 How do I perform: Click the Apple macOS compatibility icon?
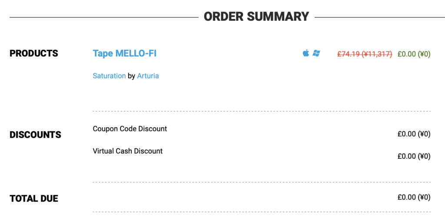306,53
